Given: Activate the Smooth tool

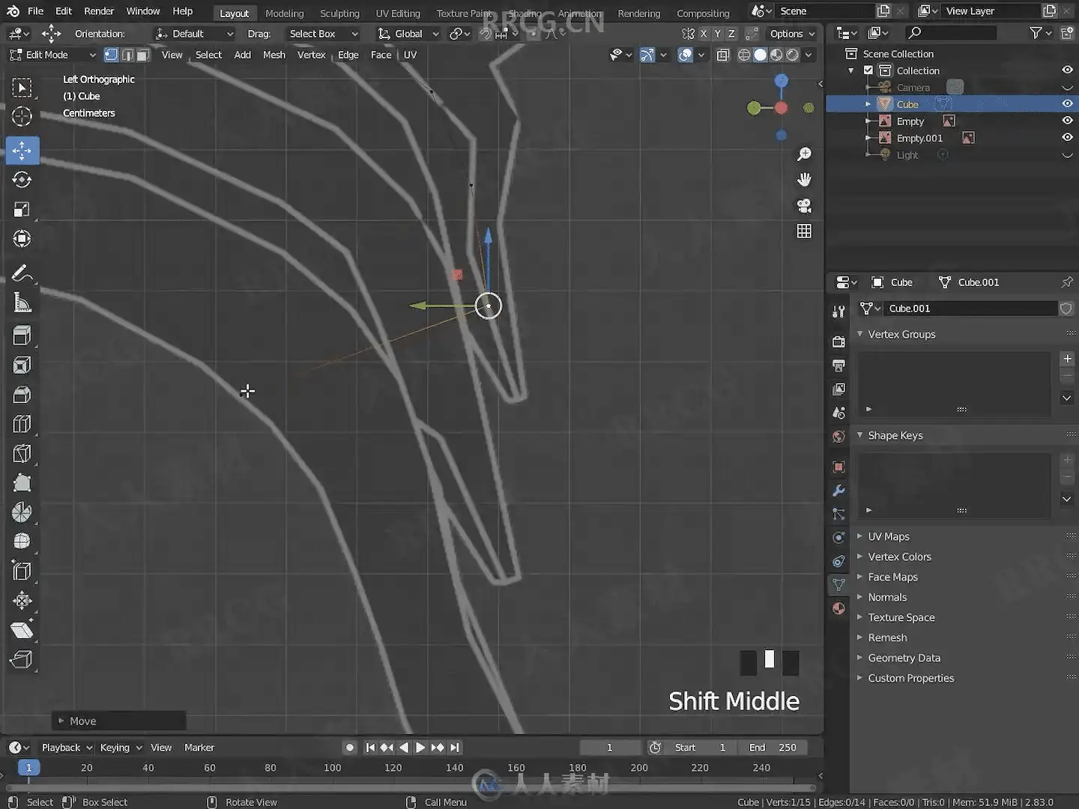Looking at the screenshot, I should click(x=22, y=542).
